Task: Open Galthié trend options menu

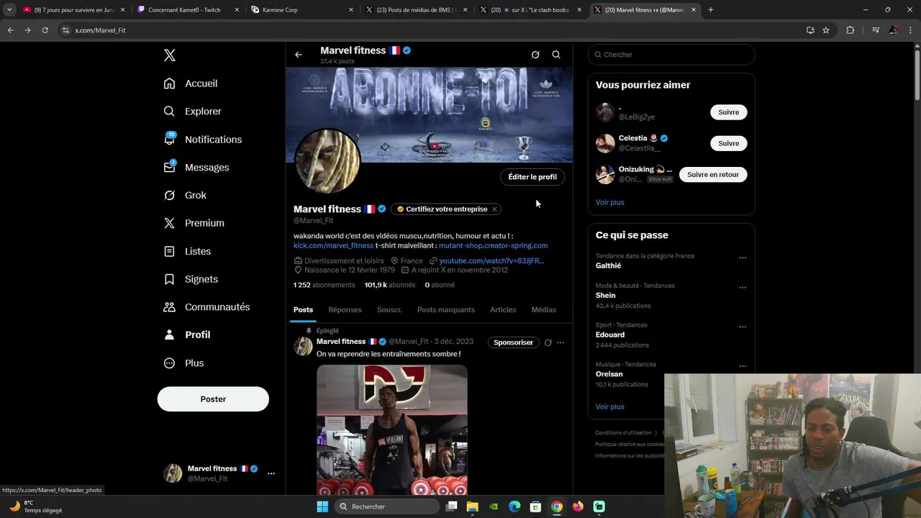Action: tap(743, 258)
